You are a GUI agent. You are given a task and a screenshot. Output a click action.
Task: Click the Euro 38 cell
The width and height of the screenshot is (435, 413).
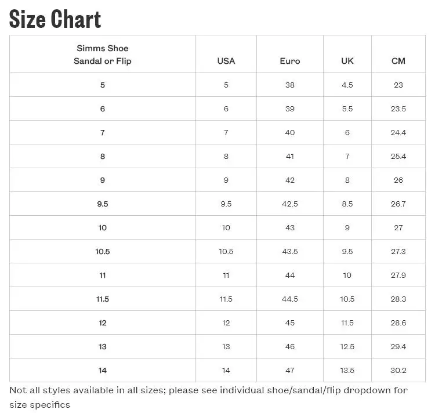pyautogui.click(x=290, y=85)
